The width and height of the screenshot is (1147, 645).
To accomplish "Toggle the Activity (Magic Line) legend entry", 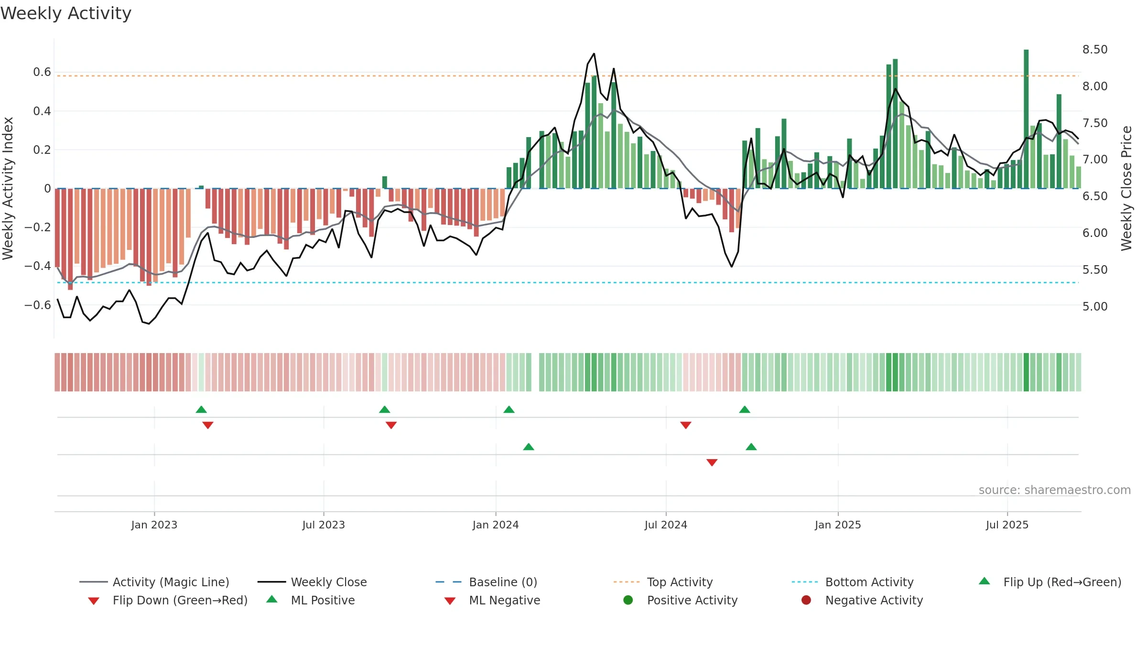I will (154, 582).
